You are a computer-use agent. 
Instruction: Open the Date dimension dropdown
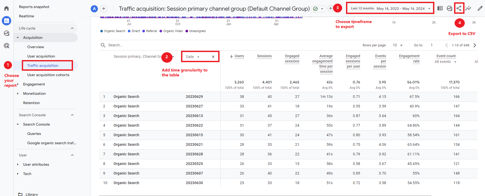coord(193,57)
